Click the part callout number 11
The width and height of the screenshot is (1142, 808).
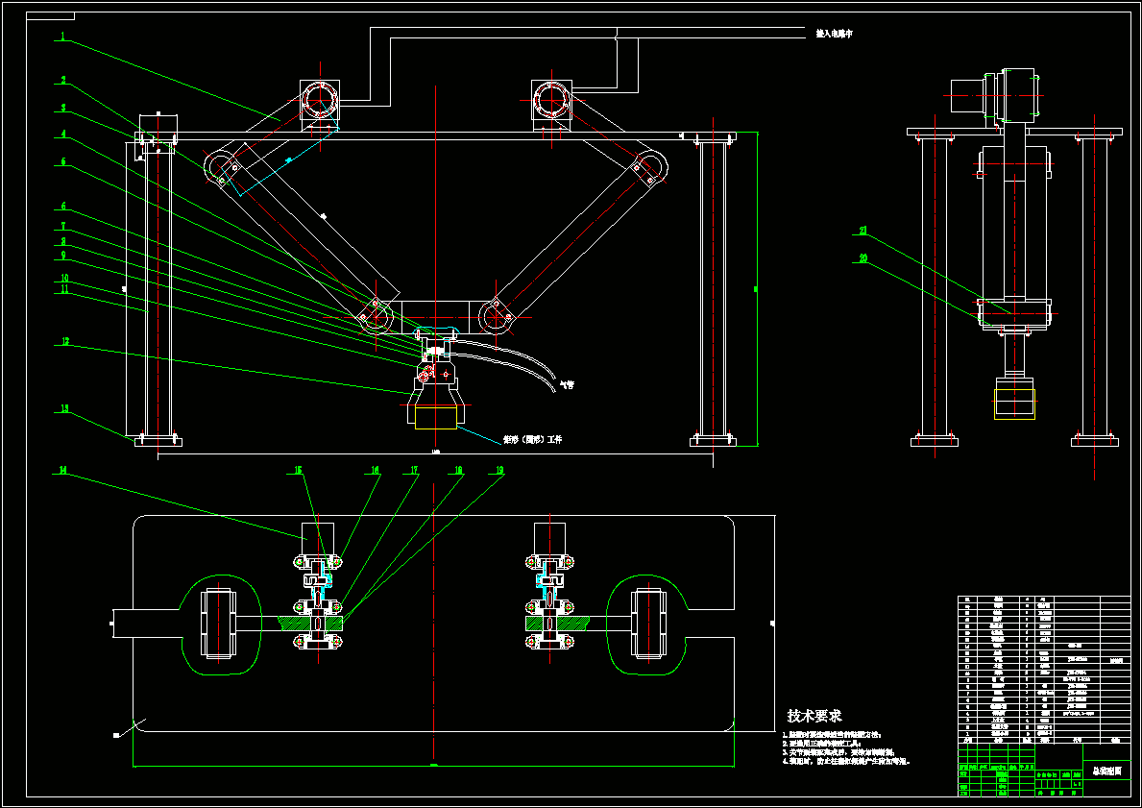click(x=64, y=289)
